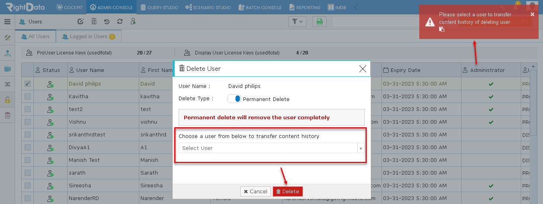
Task: Sort by the Administrator column header
Action: 491,70
